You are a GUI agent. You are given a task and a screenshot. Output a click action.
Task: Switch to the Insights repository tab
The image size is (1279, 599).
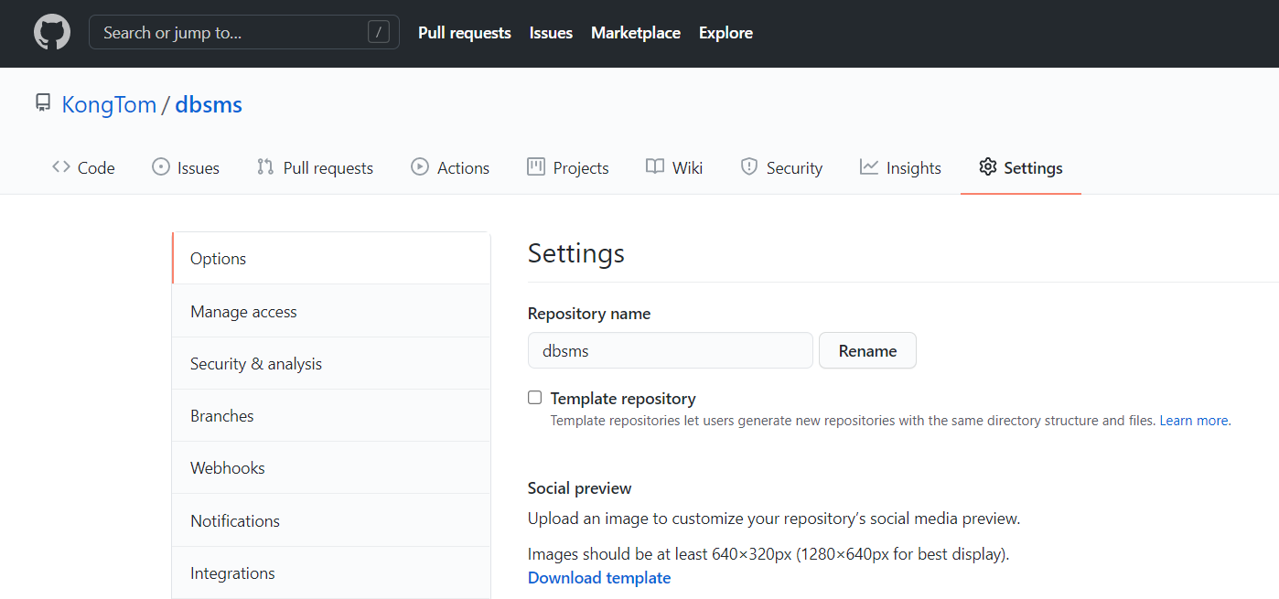[x=900, y=167]
